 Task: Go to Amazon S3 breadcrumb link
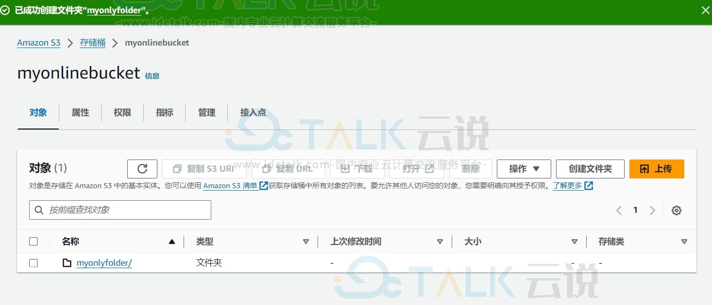39,43
